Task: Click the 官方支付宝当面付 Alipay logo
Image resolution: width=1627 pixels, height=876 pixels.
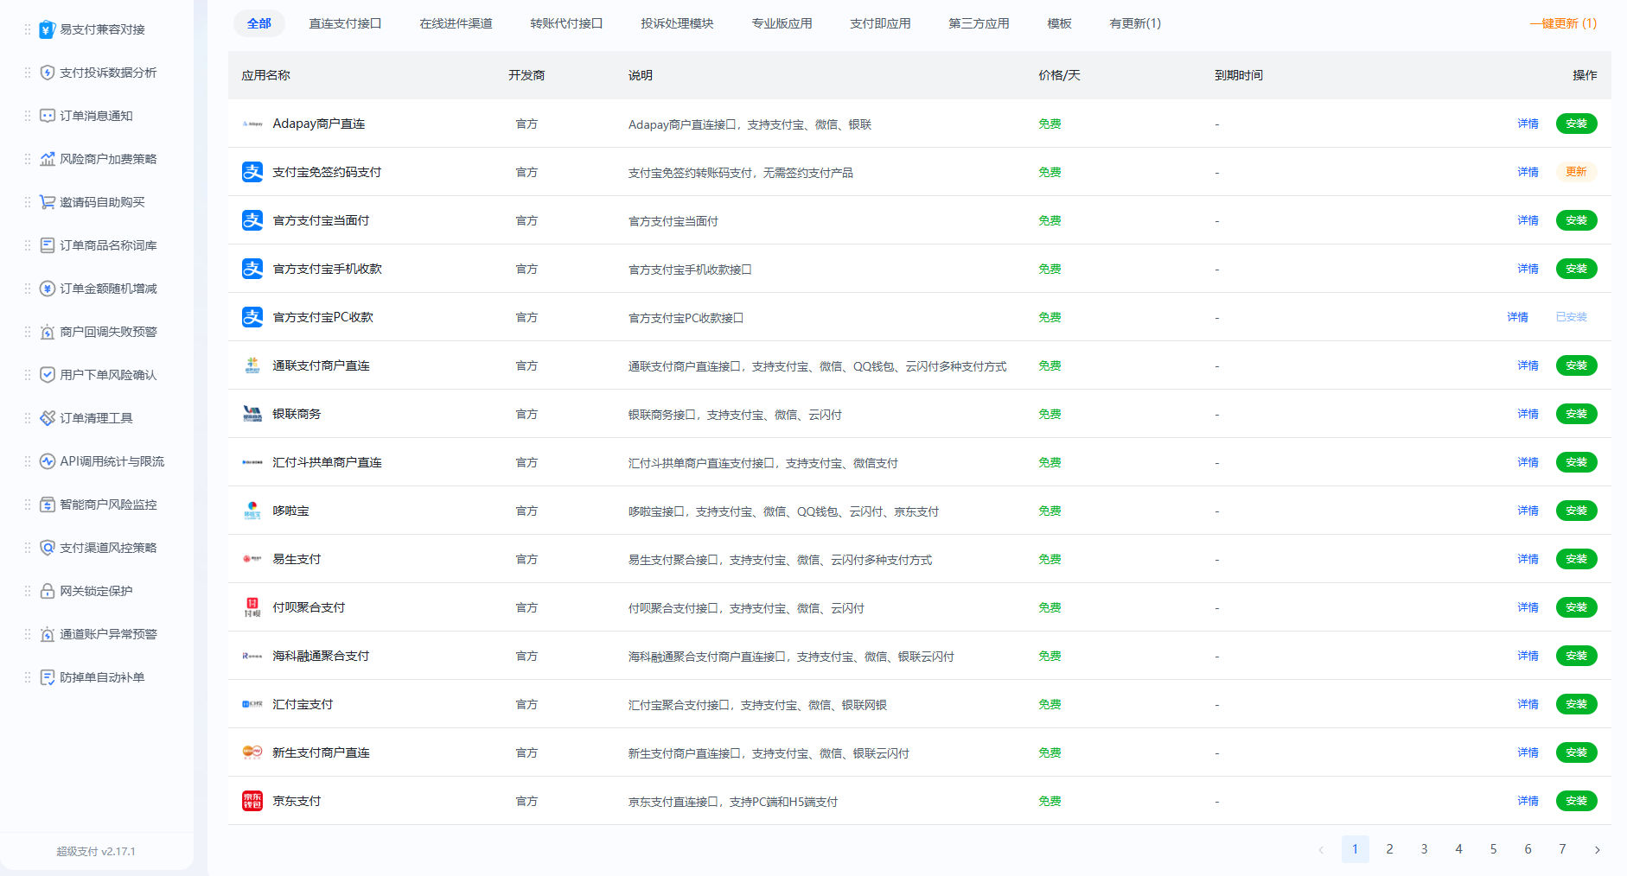Action: point(252,220)
